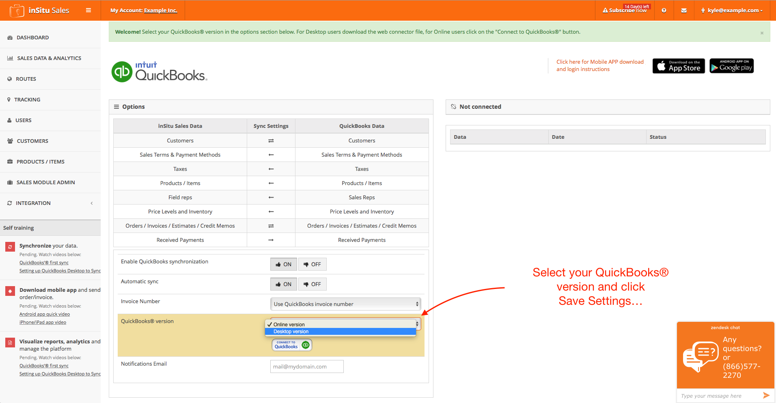Open the App Store download badge
The image size is (776, 403).
[678, 66]
